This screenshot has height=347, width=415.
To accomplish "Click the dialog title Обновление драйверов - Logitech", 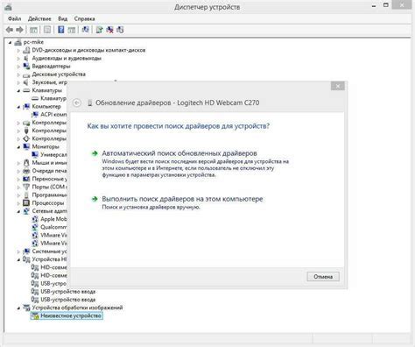I will [178, 103].
